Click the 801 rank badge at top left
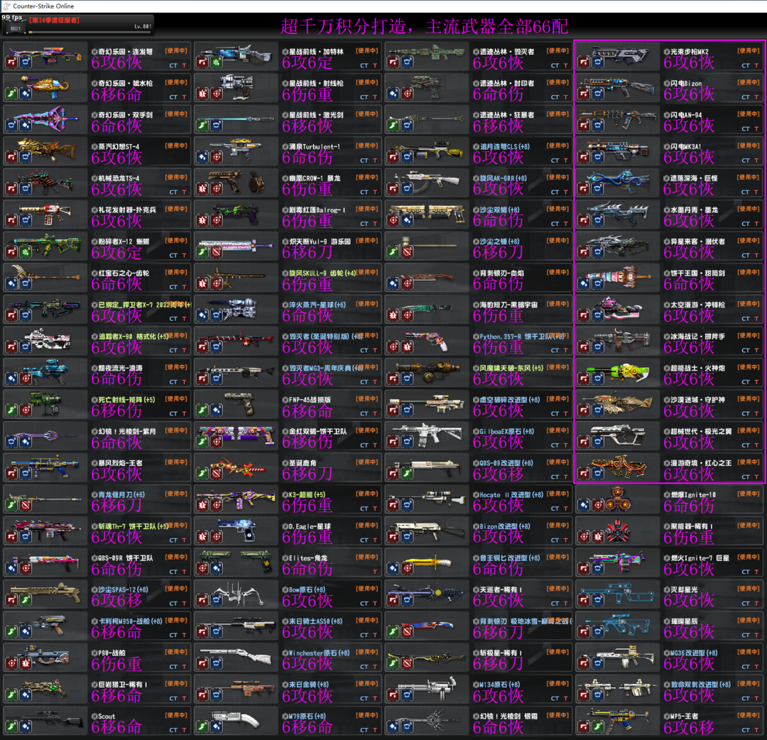This screenshot has height=740, width=767. pyautogui.click(x=14, y=27)
